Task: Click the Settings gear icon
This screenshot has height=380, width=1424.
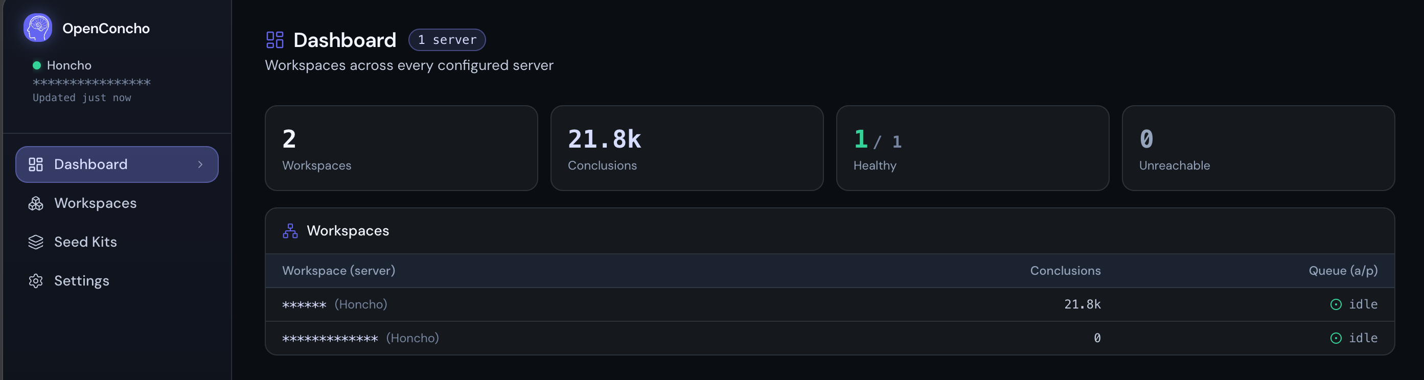Action: 36,280
